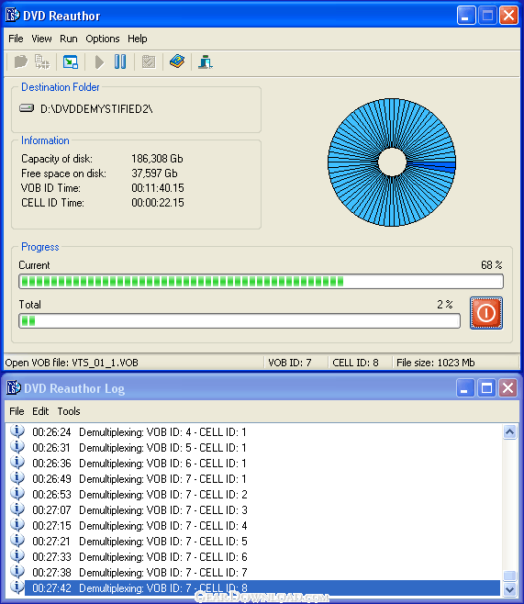Viewport: 524px width, 604px height.
Task: Select log row 00:26:31 VOB ID: 5
Action: (x=262, y=448)
